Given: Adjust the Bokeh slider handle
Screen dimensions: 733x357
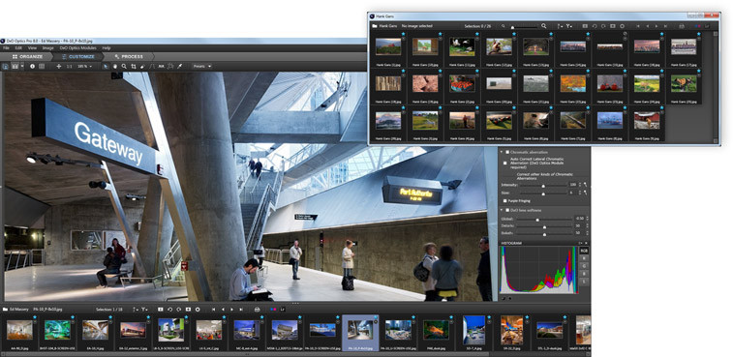Looking at the screenshot, I should click(x=544, y=234).
